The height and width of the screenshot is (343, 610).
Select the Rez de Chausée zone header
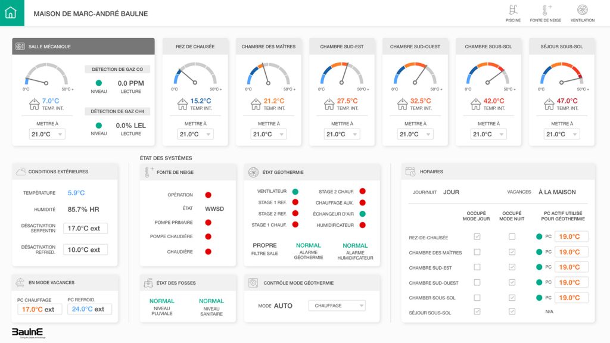195,46
